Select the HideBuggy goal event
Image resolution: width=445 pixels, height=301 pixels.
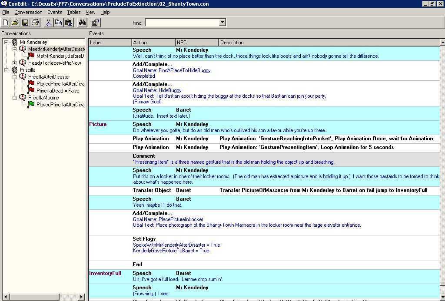264,93
